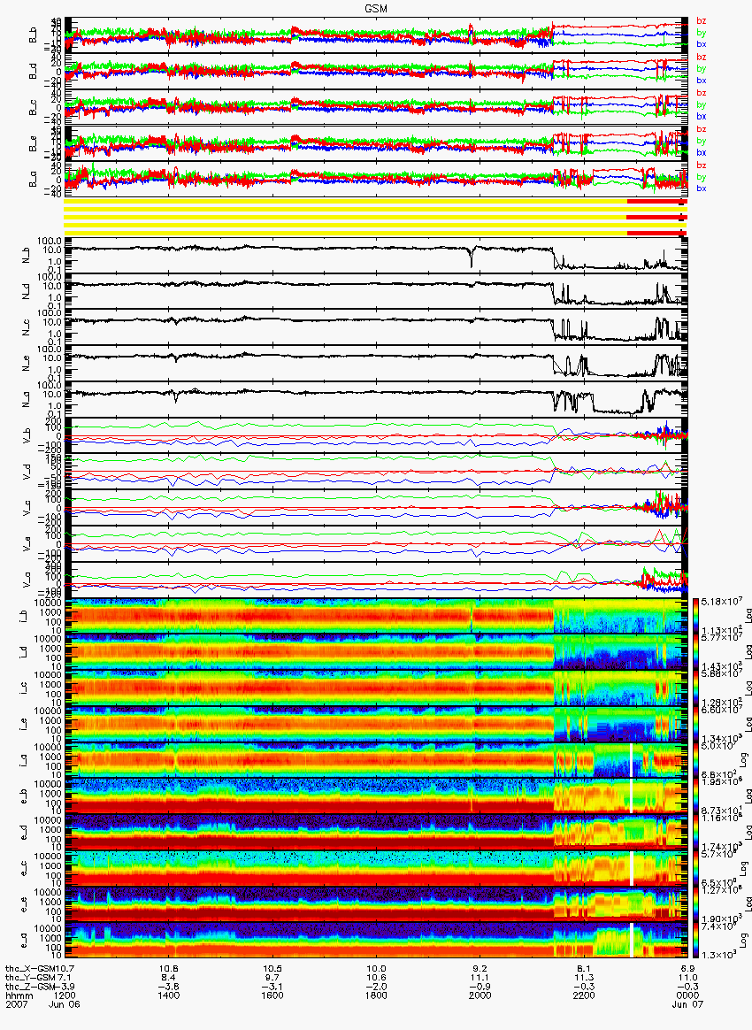Click the bz legend of B_a panel

(x=702, y=165)
